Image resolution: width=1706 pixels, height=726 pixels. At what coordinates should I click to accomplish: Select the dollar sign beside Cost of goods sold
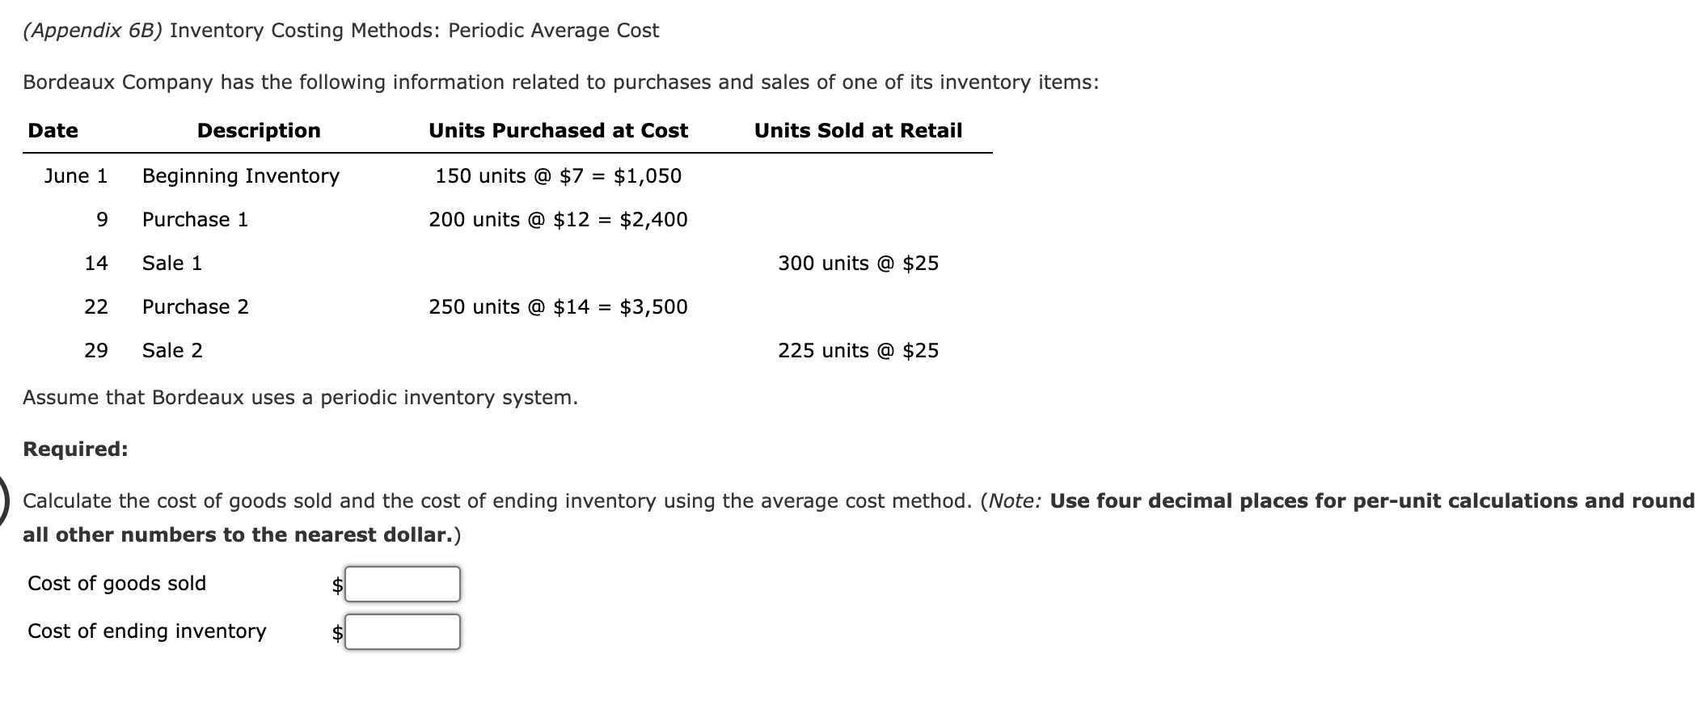point(335,584)
